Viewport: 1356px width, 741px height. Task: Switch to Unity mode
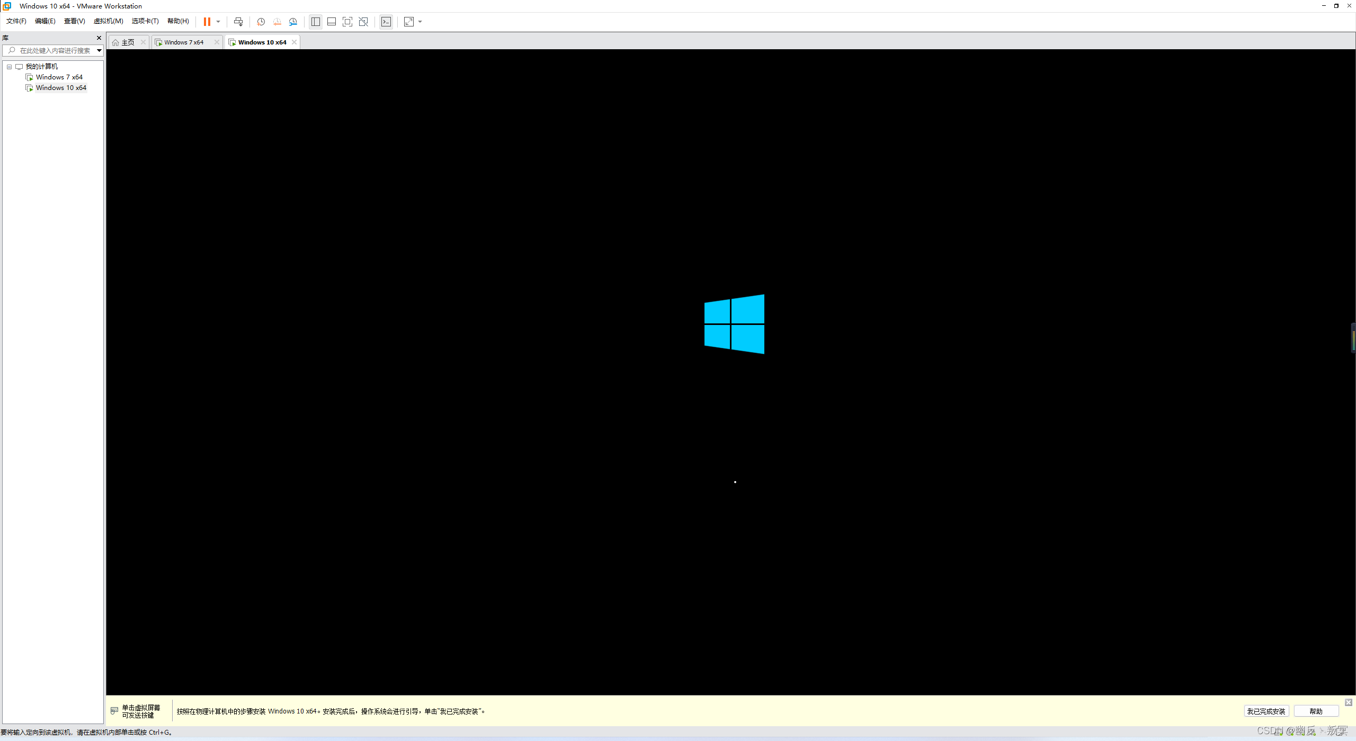point(363,22)
